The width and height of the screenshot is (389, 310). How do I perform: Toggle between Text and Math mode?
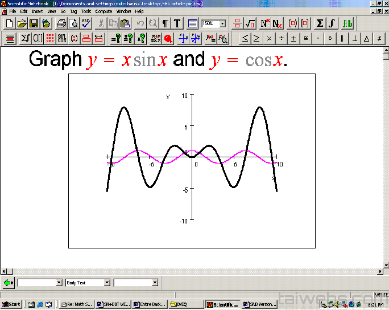point(177,23)
